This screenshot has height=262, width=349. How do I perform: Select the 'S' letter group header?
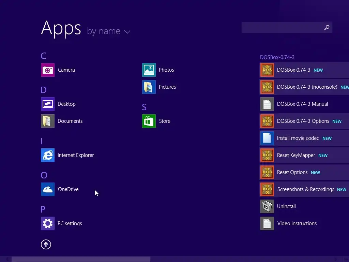pyautogui.click(x=144, y=107)
